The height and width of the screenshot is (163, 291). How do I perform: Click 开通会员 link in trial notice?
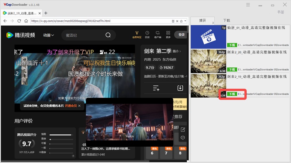71,106
